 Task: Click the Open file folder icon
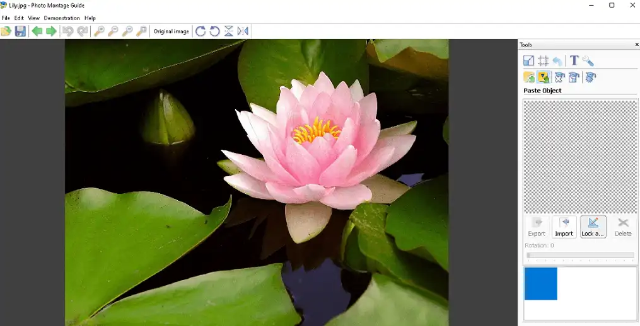pos(6,31)
